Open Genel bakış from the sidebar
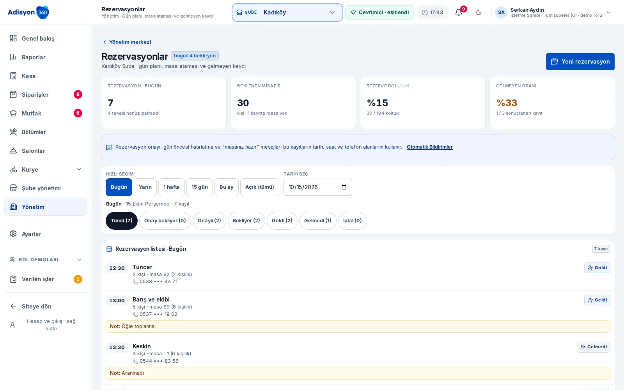624x390 pixels. 46,38
